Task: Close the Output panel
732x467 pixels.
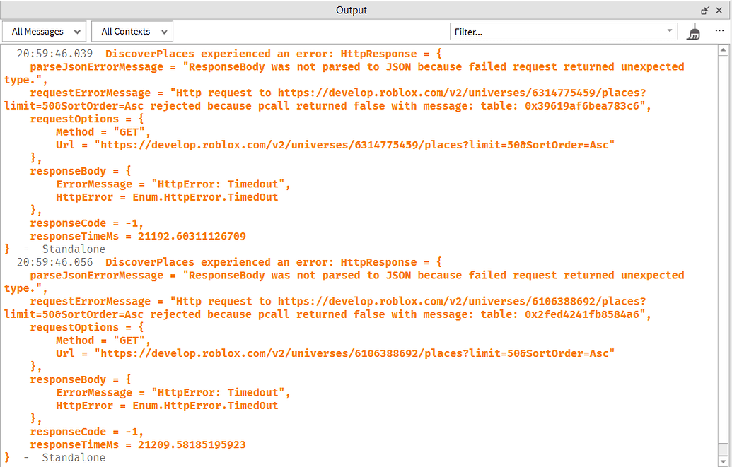Action: (x=719, y=10)
